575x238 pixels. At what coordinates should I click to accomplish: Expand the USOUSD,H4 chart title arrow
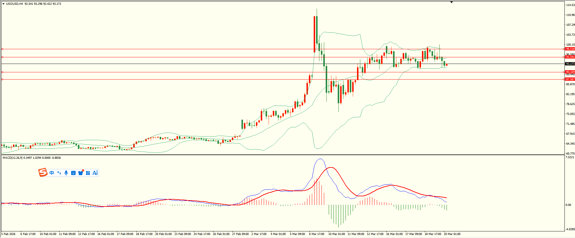pos(3,4)
